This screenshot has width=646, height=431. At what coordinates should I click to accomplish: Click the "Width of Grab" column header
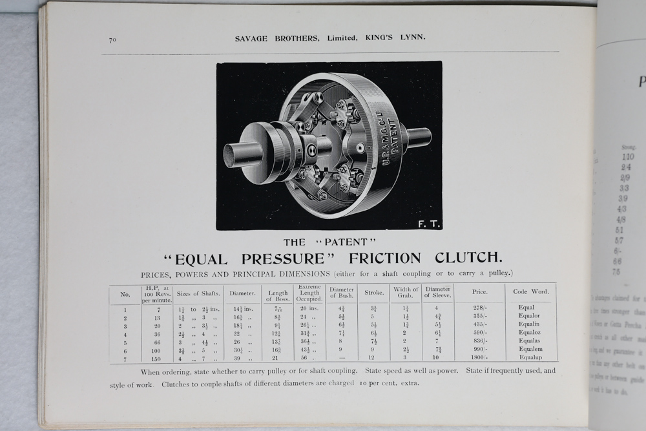pyautogui.click(x=406, y=292)
